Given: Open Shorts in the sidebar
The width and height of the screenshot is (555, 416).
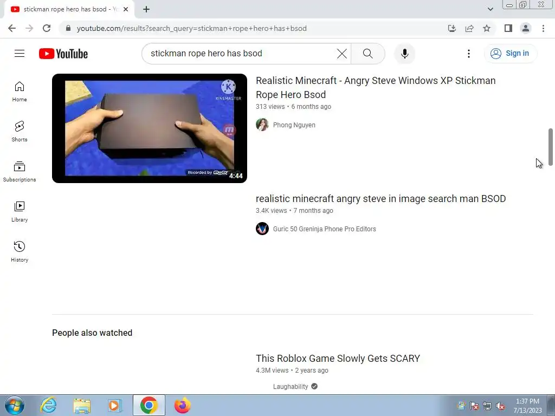Looking at the screenshot, I should pos(20,132).
